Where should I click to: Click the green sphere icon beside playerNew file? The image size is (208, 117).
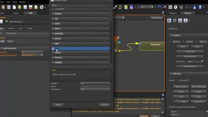[x=6, y=21]
